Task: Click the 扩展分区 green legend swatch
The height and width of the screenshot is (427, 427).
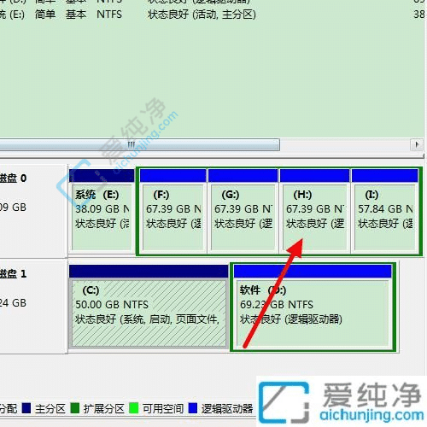Action: click(75, 408)
